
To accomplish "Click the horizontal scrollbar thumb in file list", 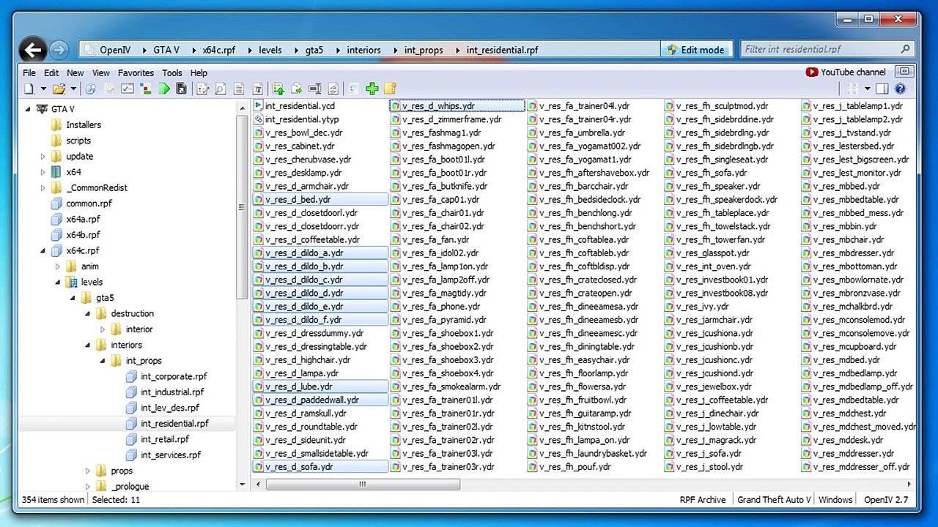I will click(363, 484).
